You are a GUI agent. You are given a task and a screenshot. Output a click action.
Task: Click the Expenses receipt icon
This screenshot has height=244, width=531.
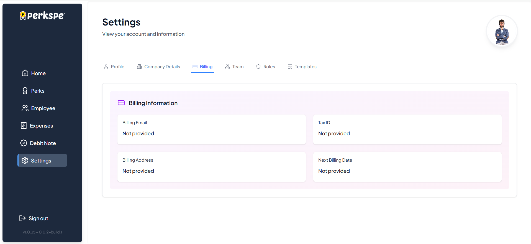24,126
